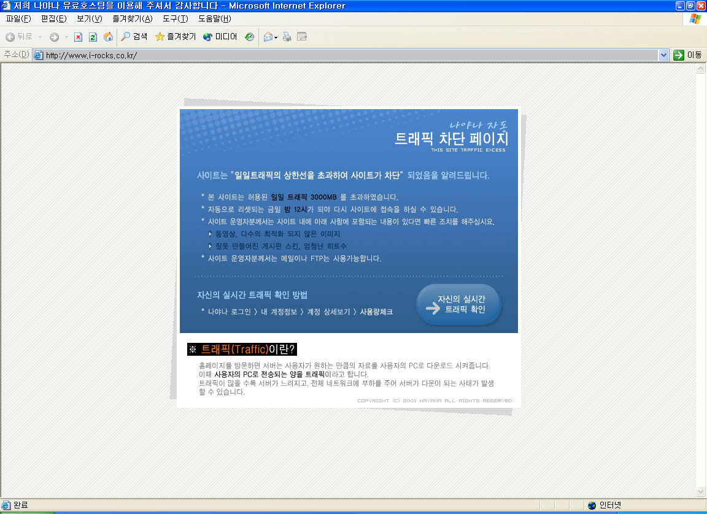
Task: Click the Edit page icon in toolbar
Action: tap(302, 37)
